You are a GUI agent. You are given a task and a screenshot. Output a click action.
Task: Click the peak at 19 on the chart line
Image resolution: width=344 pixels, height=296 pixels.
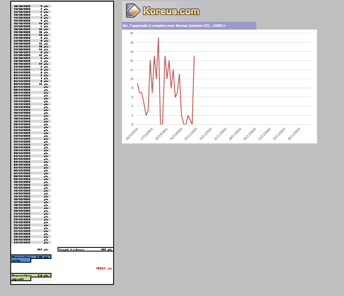click(158, 38)
